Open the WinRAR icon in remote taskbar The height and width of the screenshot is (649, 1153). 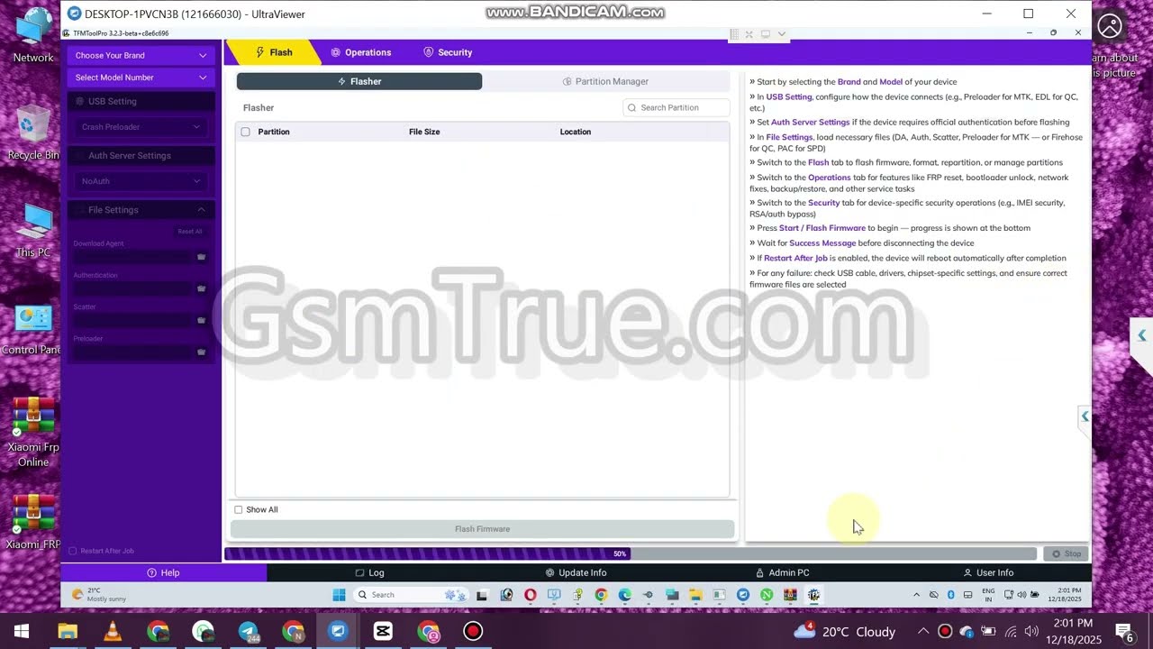[x=790, y=595]
